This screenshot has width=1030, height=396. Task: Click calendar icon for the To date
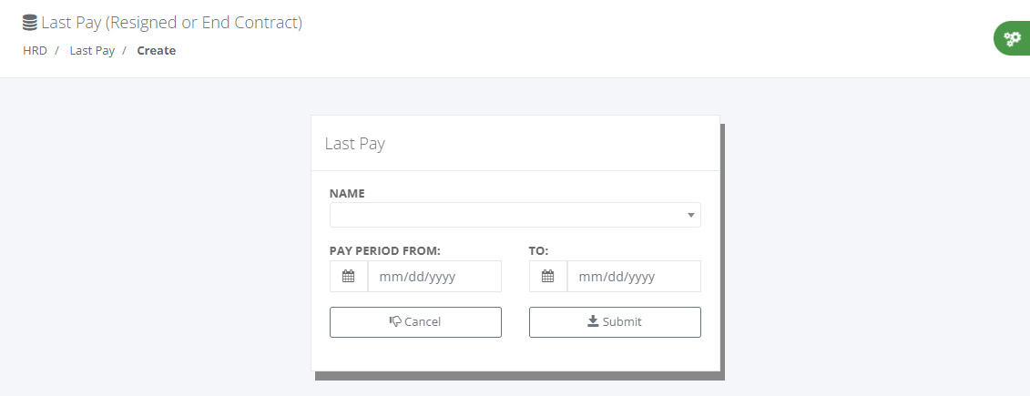[x=547, y=277]
